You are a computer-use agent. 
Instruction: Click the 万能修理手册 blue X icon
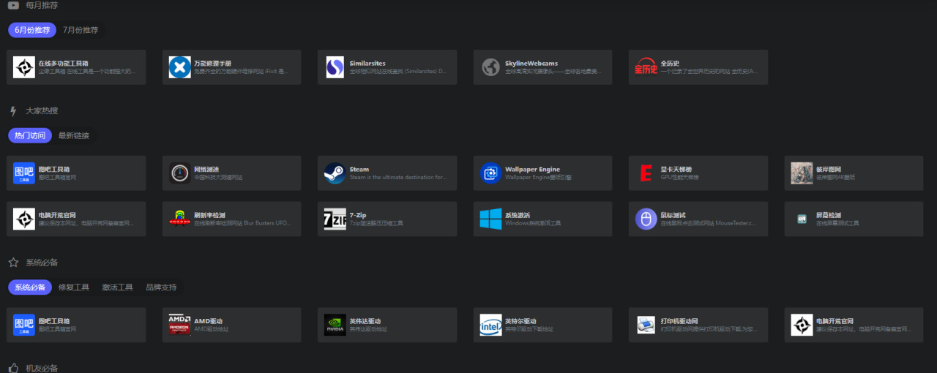(179, 67)
